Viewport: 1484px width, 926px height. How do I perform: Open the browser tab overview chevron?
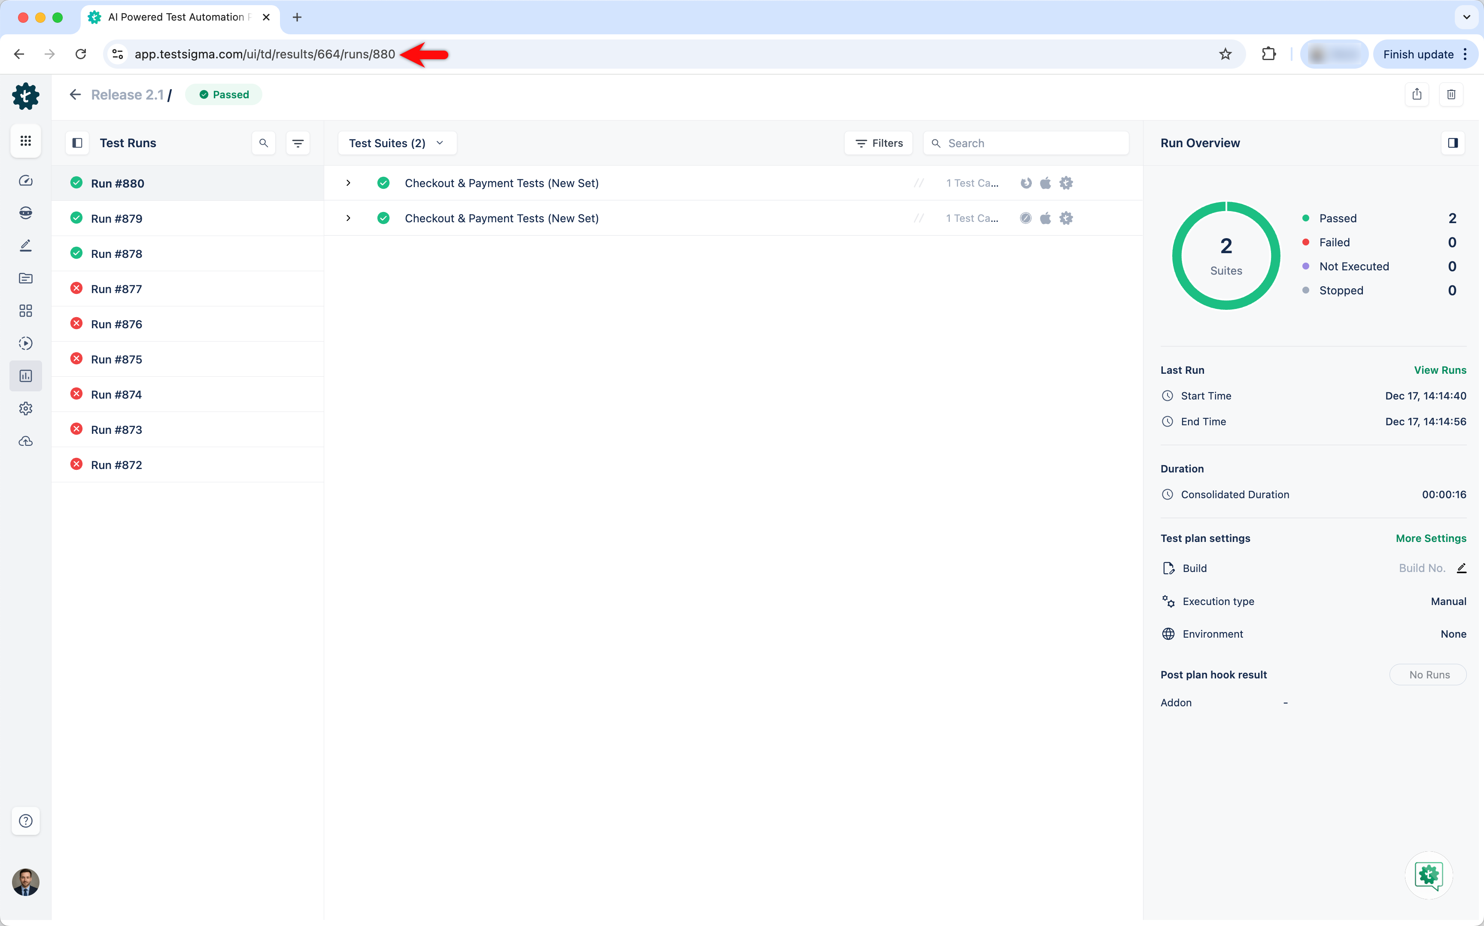[x=1466, y=17]
